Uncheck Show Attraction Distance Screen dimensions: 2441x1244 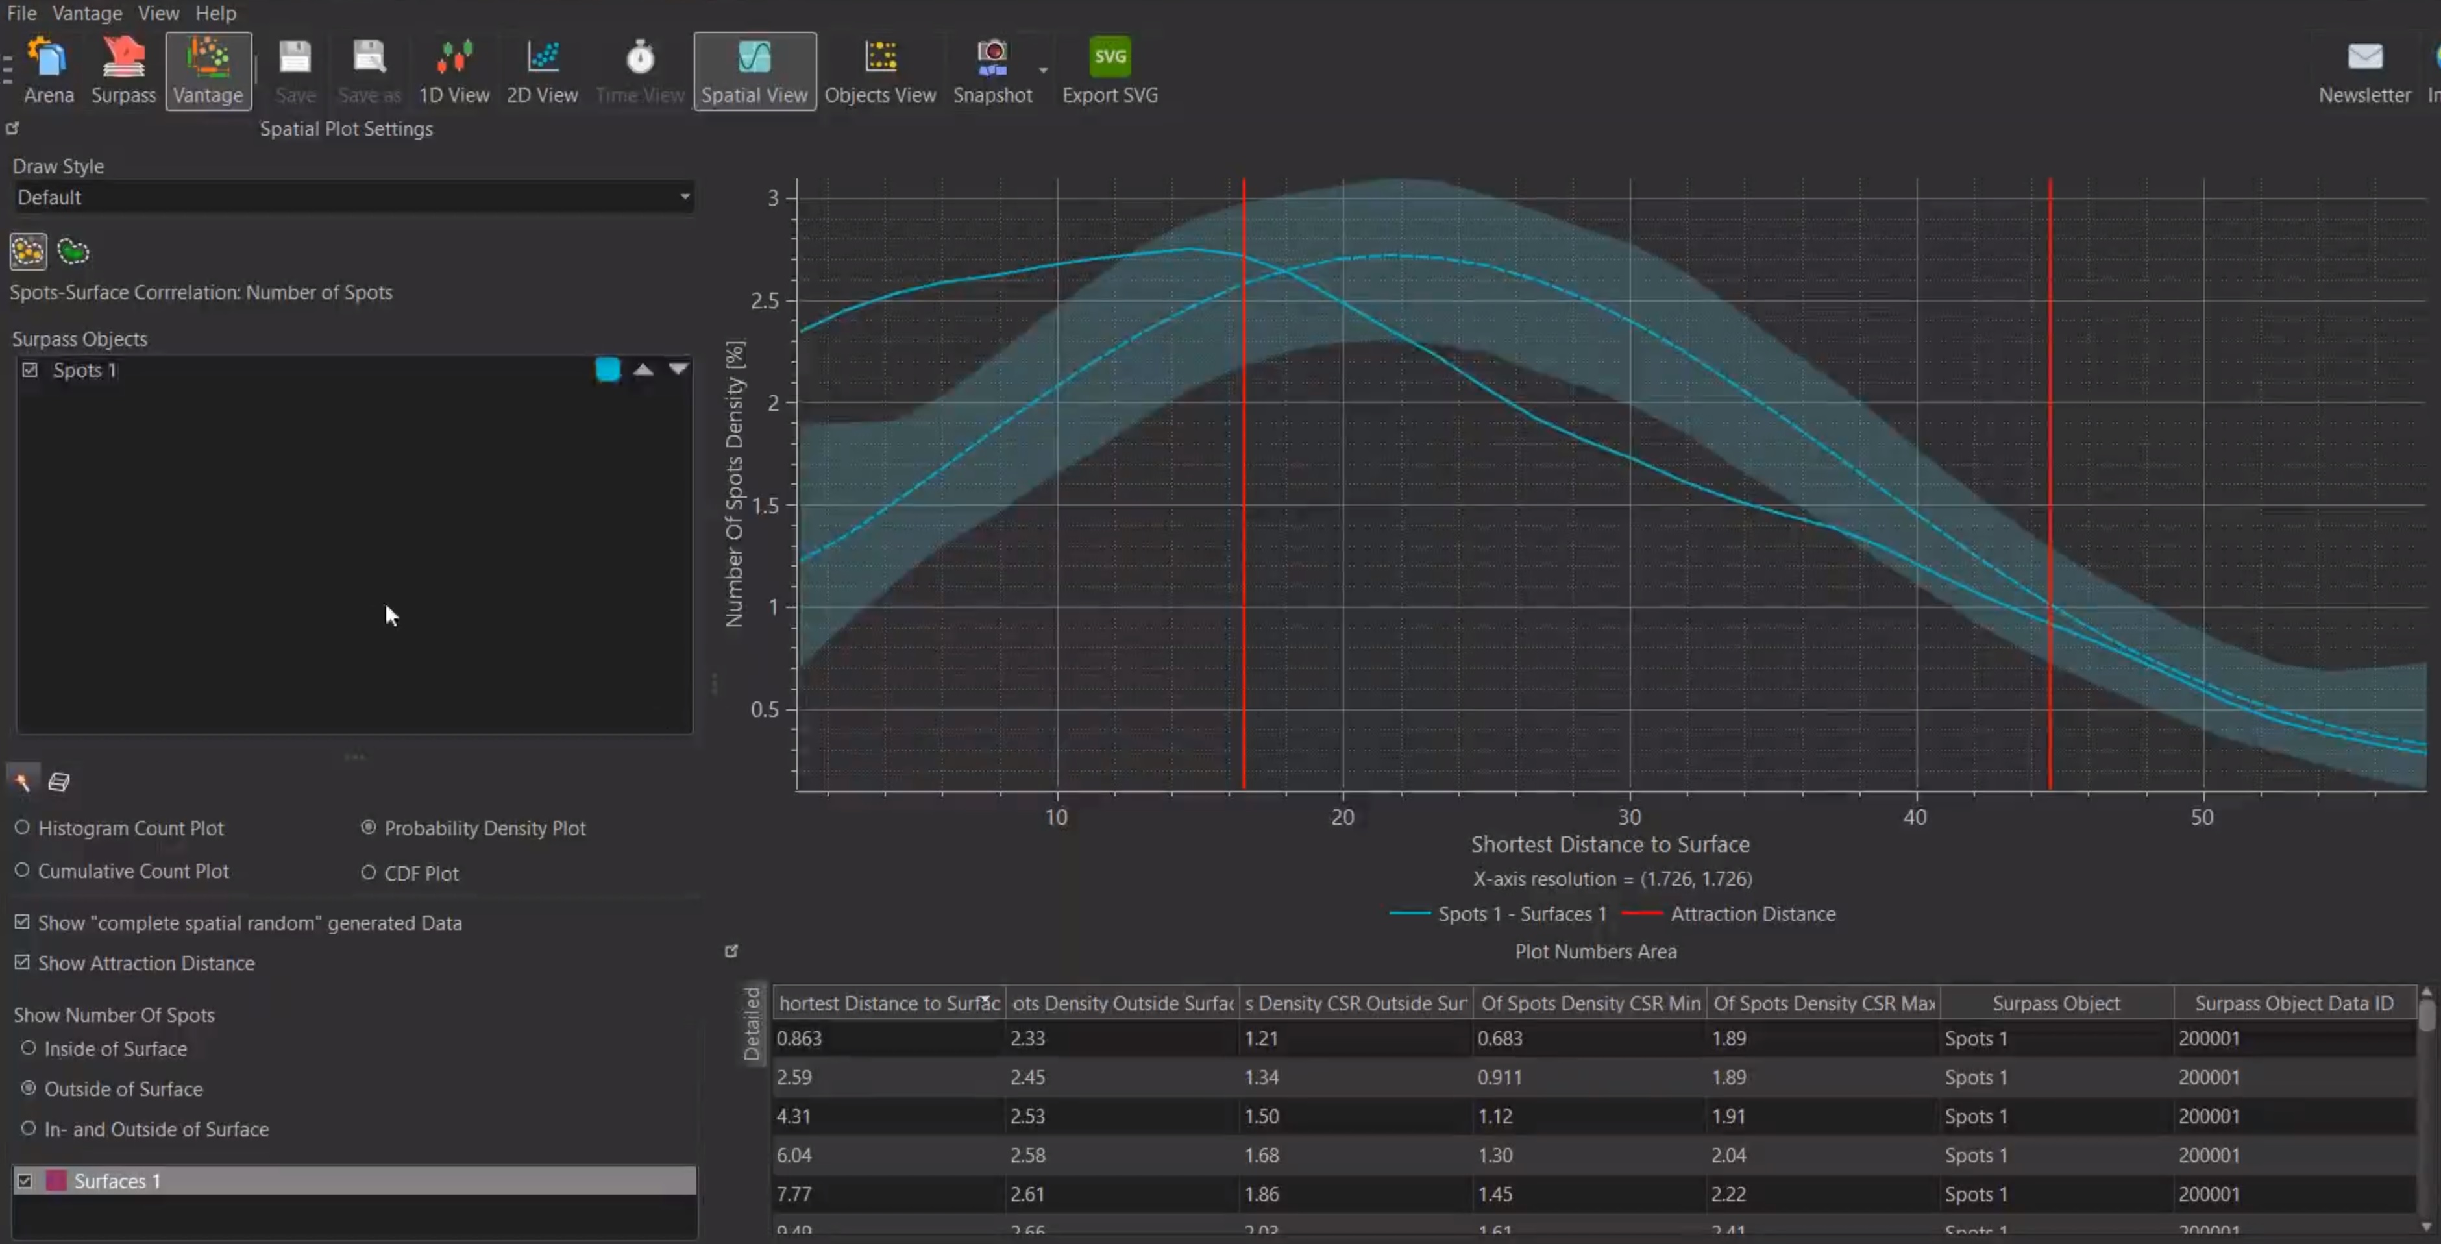23,962
